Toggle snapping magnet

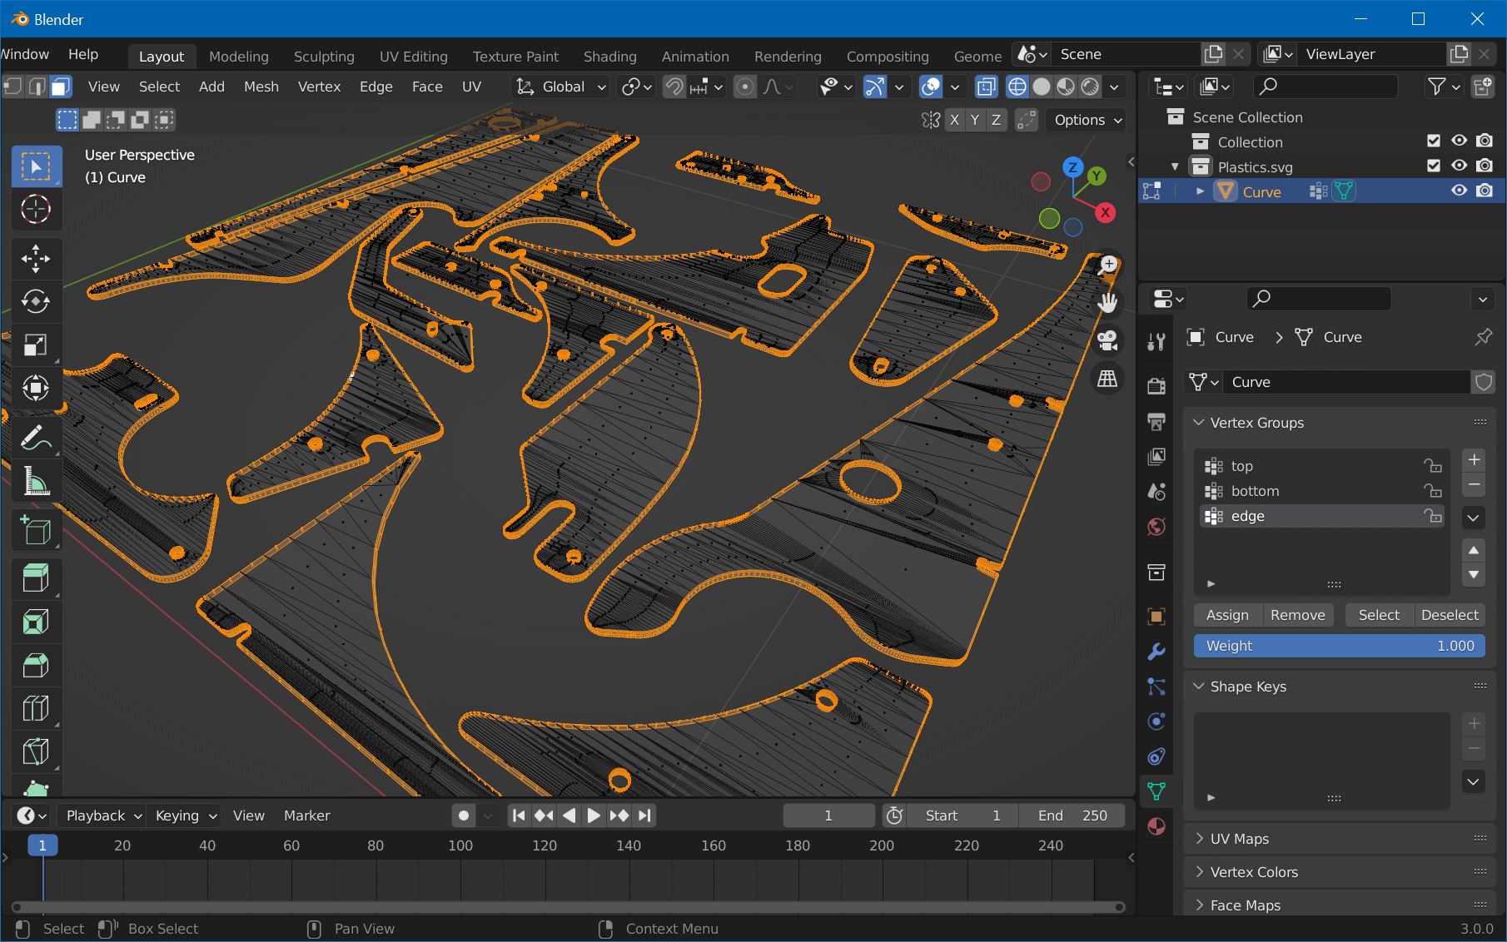click(674, 87)
